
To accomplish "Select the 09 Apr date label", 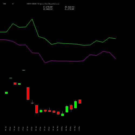I will [10, 129].
